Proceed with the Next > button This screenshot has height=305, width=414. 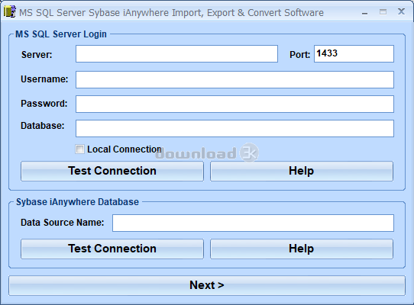207,285
